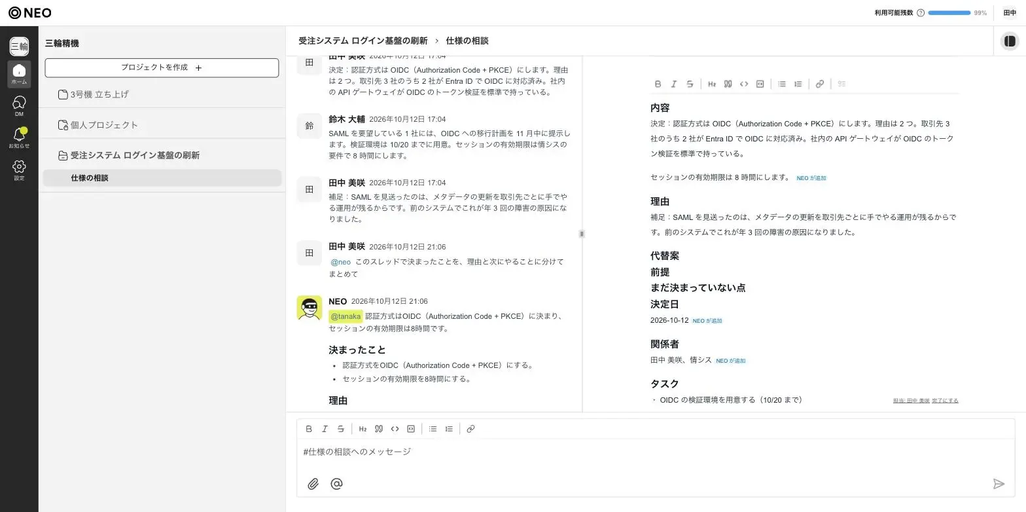Send the message with the paper plane

point(999,484)
